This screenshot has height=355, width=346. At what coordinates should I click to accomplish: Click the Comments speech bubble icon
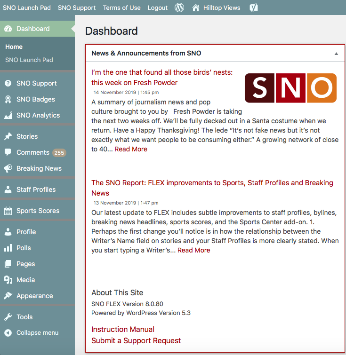click(8, 152)
